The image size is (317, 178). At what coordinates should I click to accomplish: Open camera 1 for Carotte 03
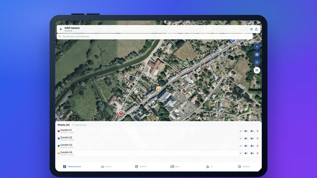246,146
